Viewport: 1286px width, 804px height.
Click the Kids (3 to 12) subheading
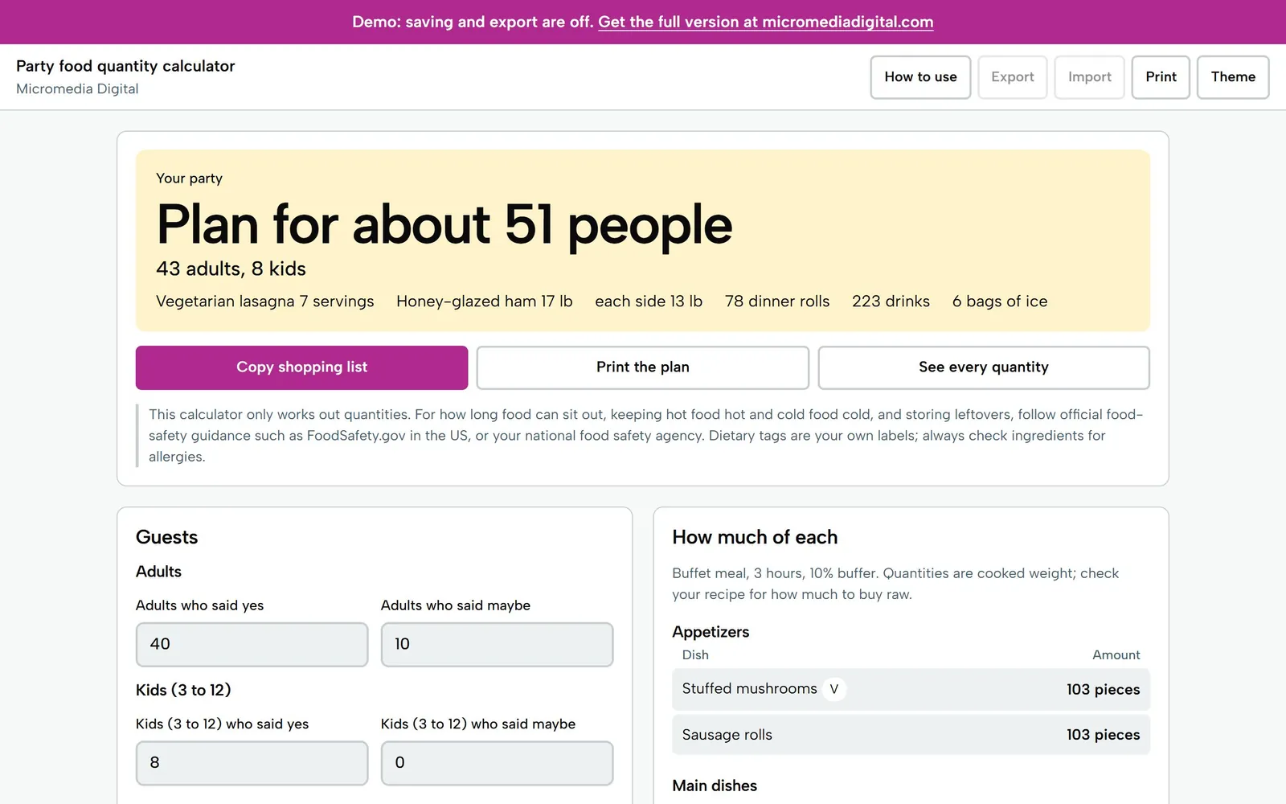click(x=183, y=690)
